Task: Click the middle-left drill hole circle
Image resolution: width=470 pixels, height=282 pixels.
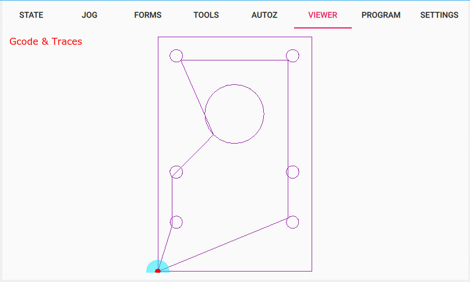Action: (x=176, y=172)
